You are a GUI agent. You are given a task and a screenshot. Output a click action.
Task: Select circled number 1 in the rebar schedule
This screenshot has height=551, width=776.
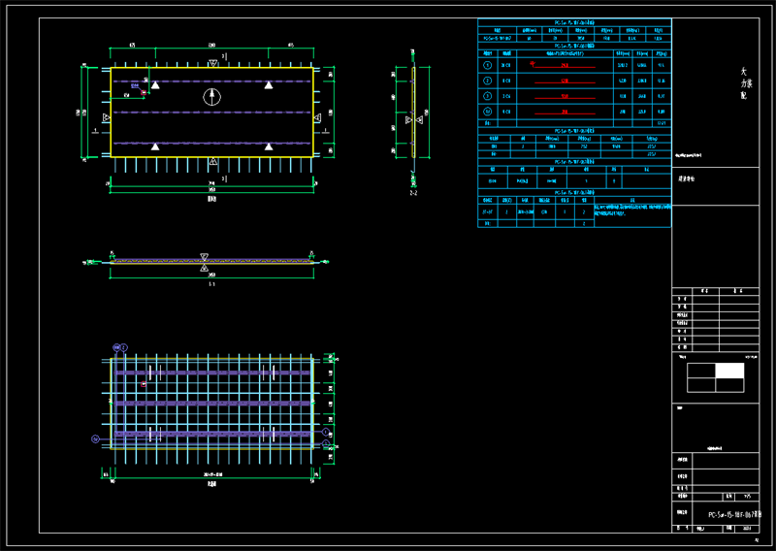[488, 65]
